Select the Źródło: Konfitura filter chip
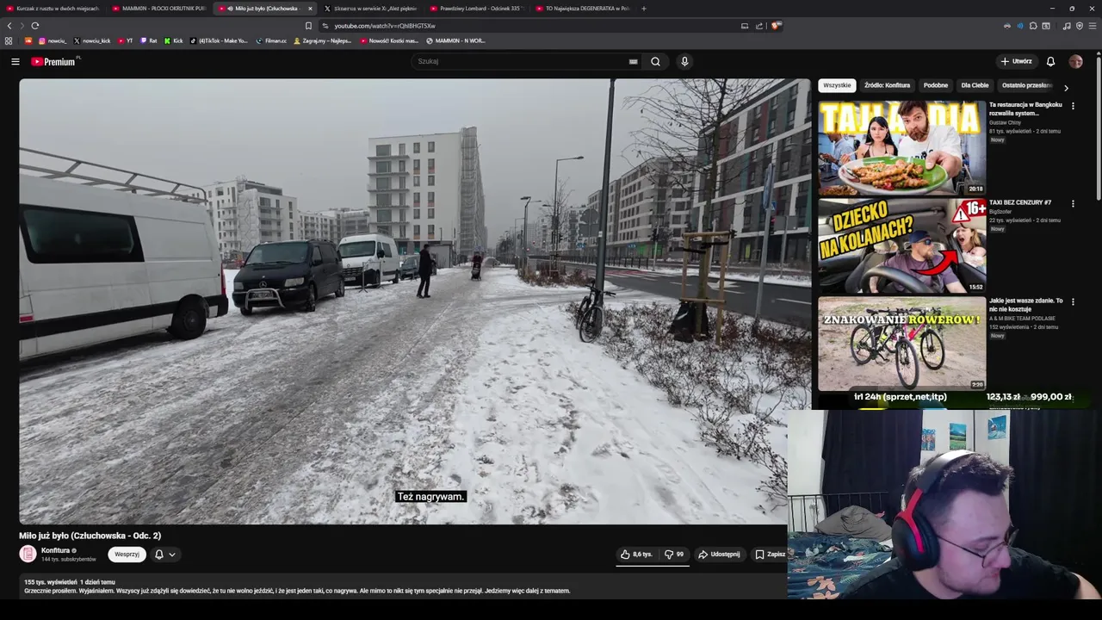 887,85
